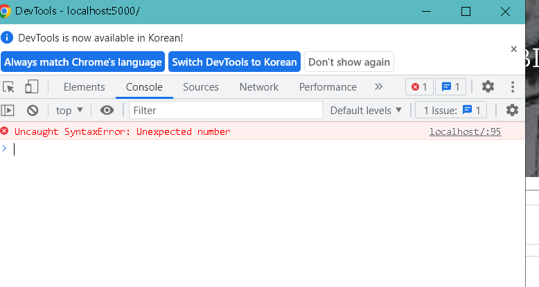The width and height of the screenshot is (539, 287).
Task: Click the blue issues count badge in tab bar
Action: click(450, 87)
